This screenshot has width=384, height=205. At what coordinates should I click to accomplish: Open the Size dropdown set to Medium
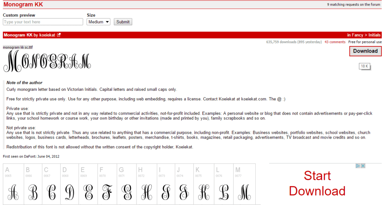98,22
